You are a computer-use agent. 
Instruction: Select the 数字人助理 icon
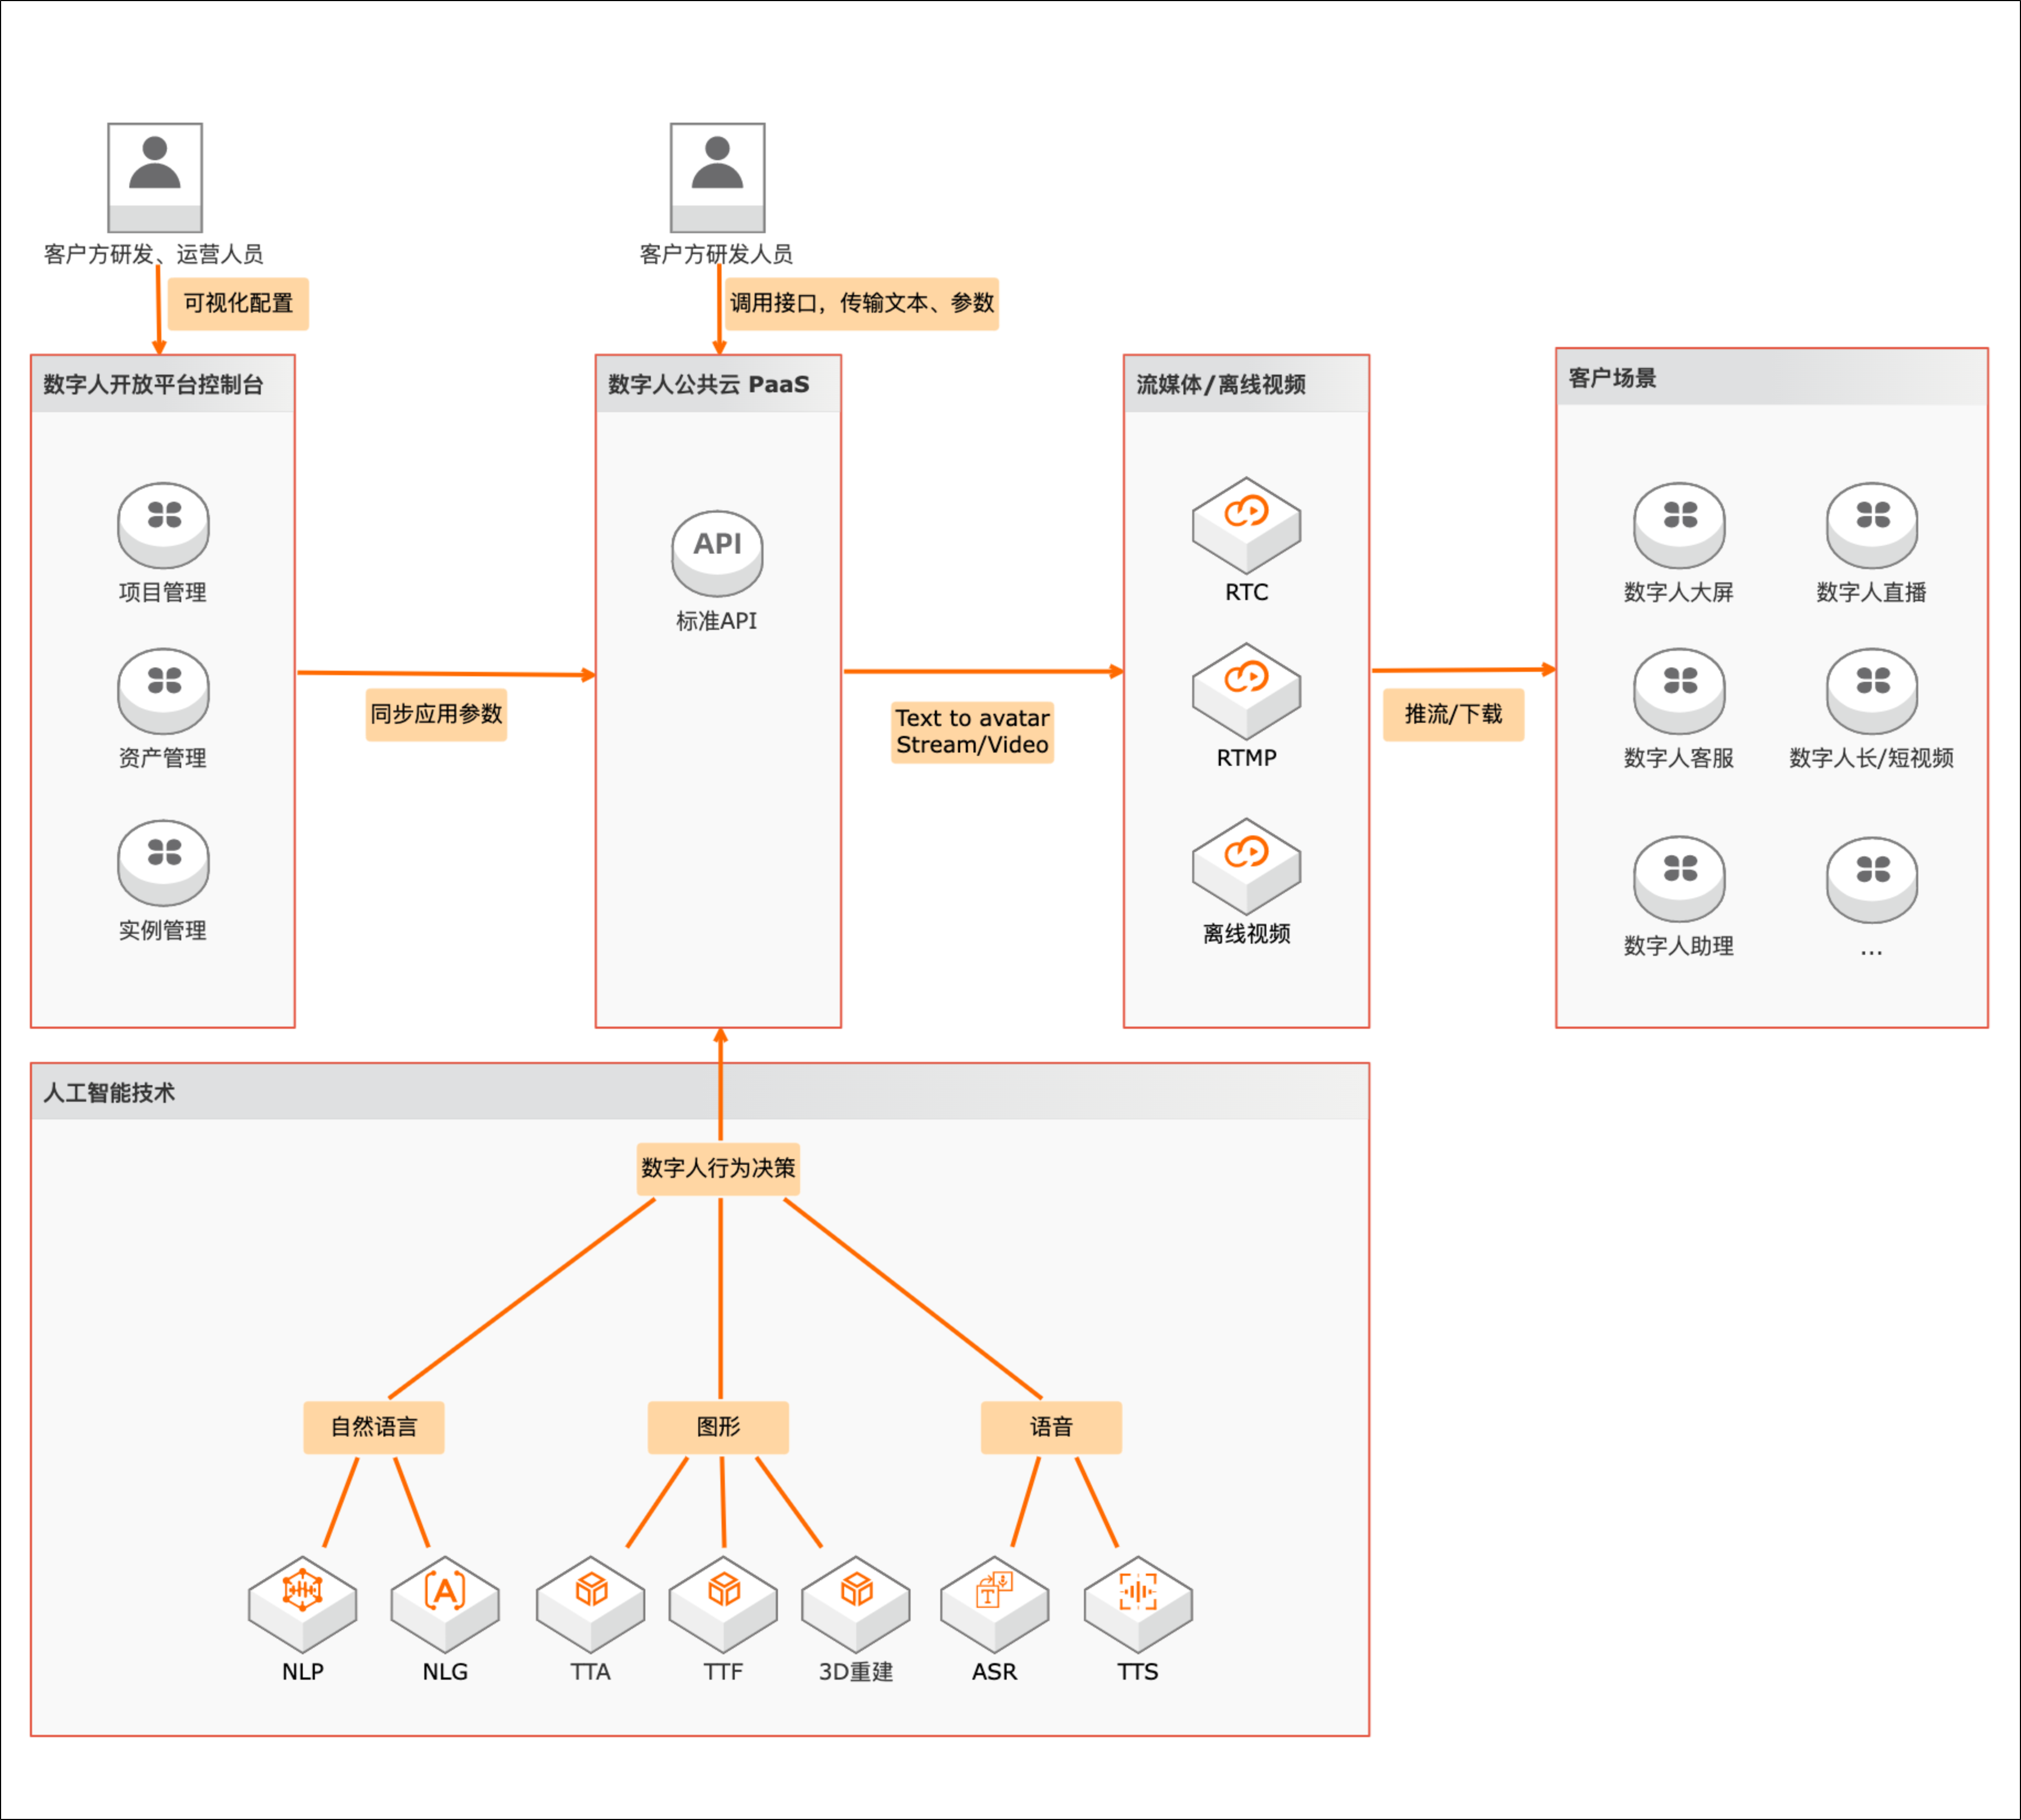coord(1679,879)
